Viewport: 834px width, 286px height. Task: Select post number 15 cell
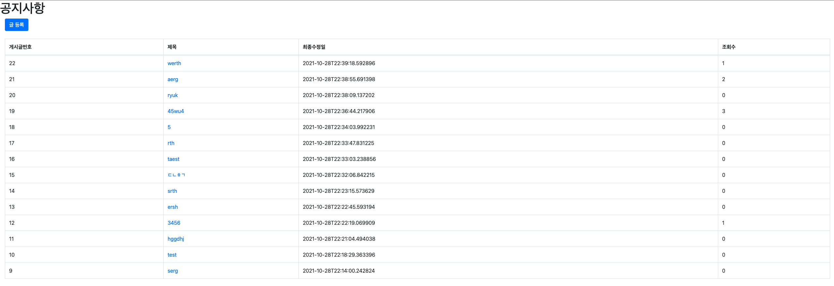84,175
